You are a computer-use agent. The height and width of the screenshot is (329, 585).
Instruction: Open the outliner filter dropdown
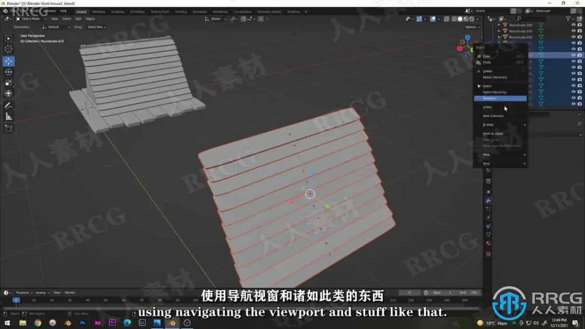(x=569, y=19)
